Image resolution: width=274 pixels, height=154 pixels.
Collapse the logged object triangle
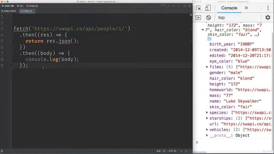(x=203, y=30)
